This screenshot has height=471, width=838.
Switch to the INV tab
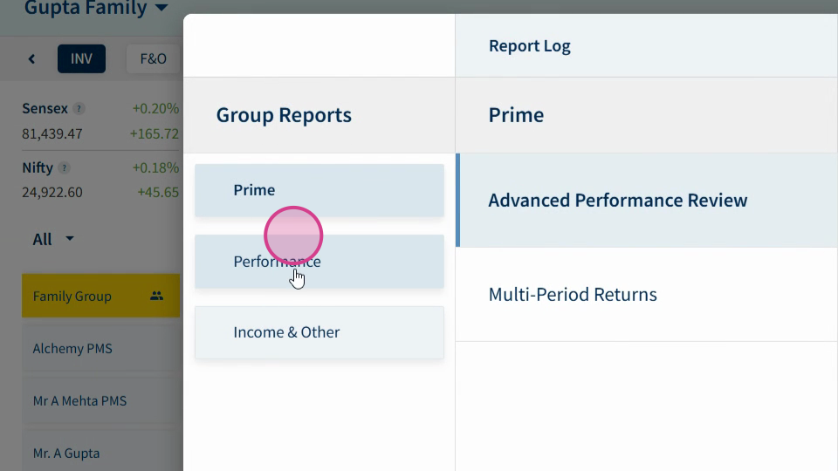[x=81, y=58]
